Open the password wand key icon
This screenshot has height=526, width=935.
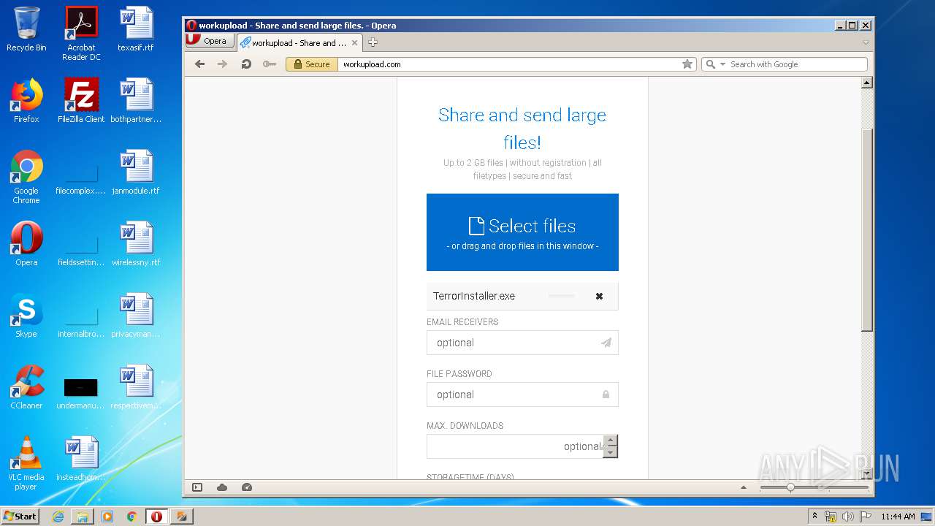270,64
